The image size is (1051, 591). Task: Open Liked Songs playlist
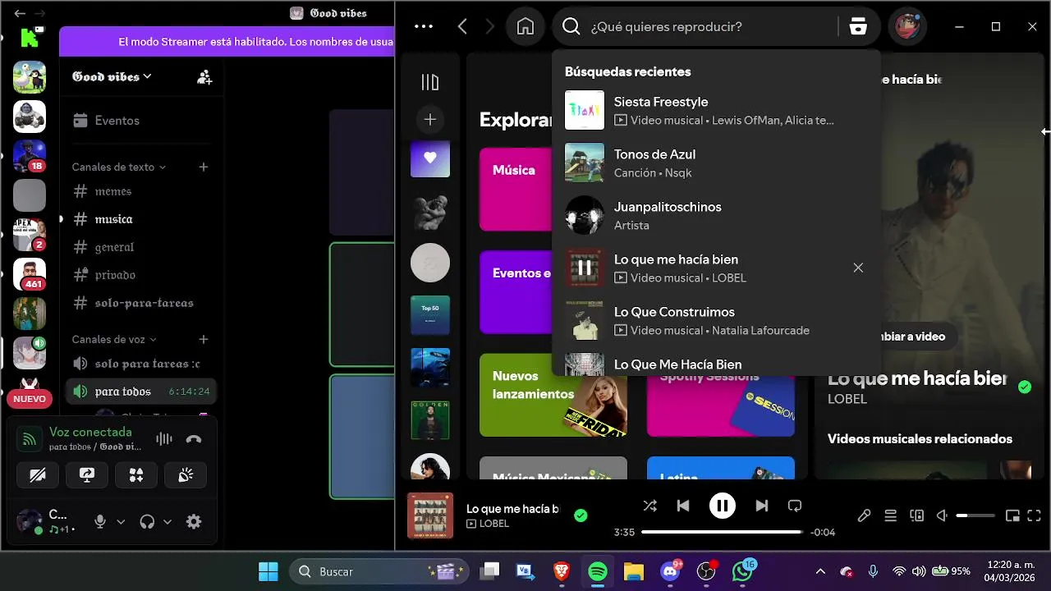click(430, 158)
